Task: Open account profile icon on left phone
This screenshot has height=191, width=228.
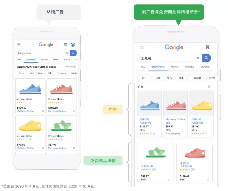Action: coord(73,44)
